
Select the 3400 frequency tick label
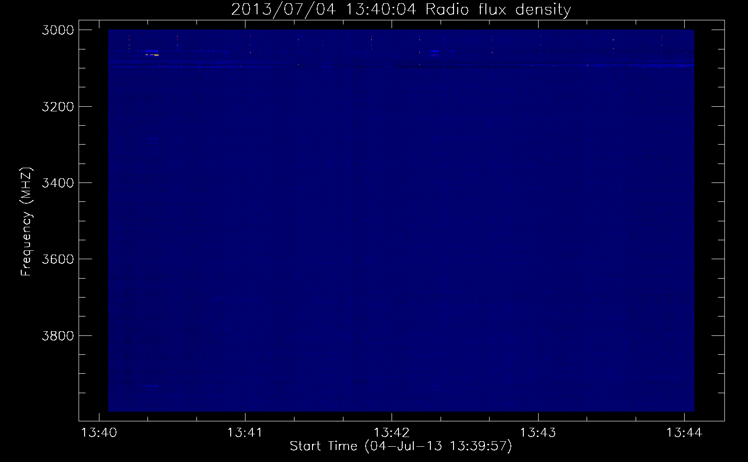point(58,183)
